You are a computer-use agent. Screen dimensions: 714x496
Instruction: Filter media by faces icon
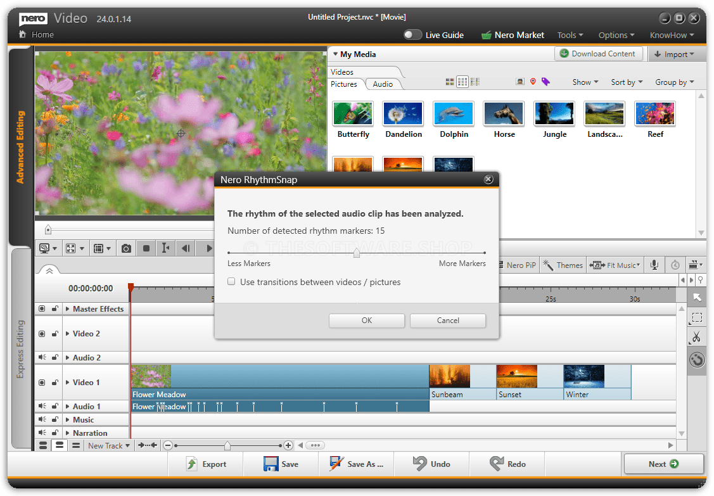[520, 82]
